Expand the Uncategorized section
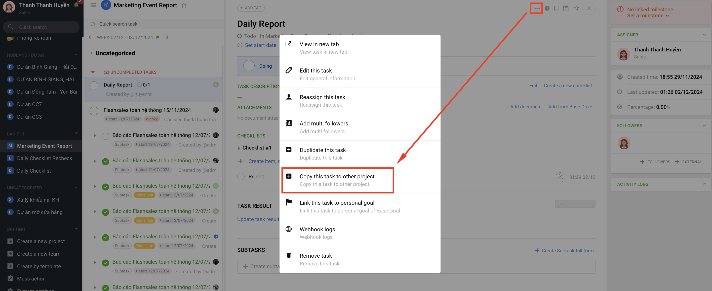The image size is (712, 291). point(92,53)
